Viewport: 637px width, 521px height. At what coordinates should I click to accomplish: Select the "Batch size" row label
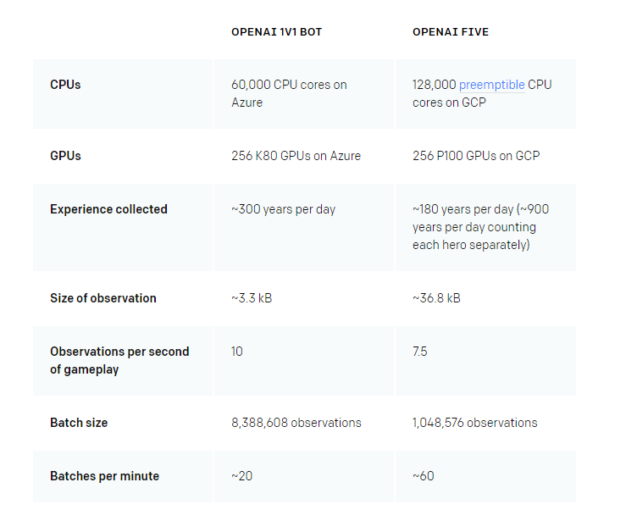(79, 423)
